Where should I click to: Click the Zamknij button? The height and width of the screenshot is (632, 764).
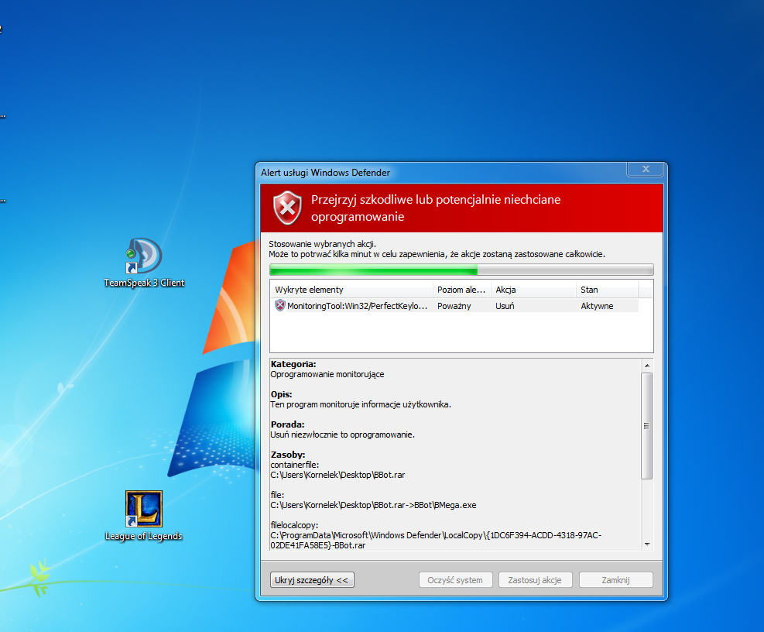click(x=615, y=580)
